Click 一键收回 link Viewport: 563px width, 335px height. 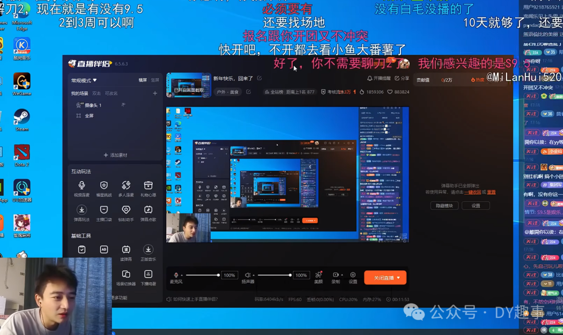tap(472, 192)
